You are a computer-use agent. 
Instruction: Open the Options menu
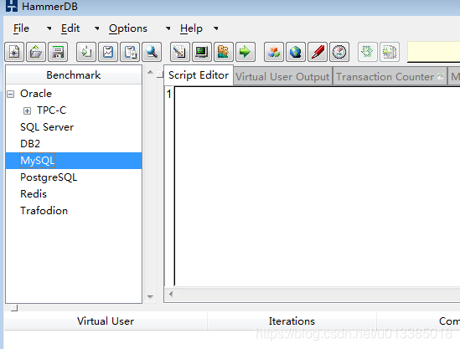click(128, 28)
